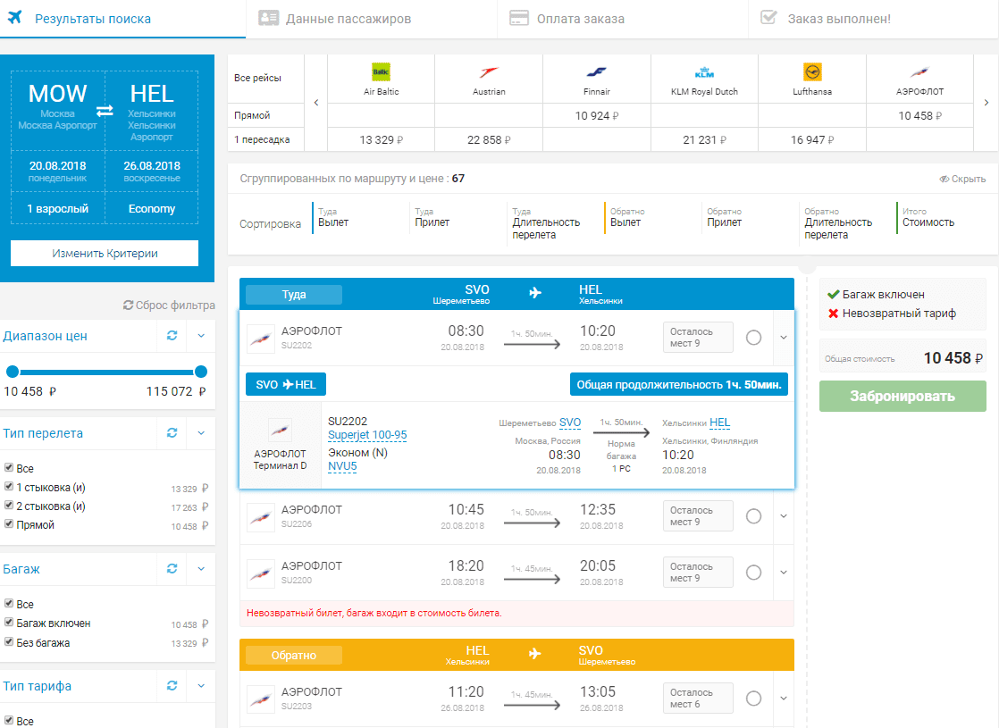The height and width of the screenshot is (728, 999).
Task: Select the Austrian airline logo
Action: coord(489,72)
